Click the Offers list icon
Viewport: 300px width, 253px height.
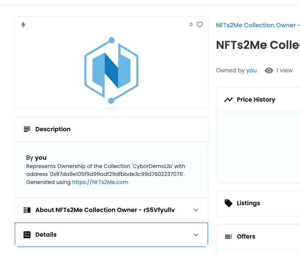click(229, 237)
